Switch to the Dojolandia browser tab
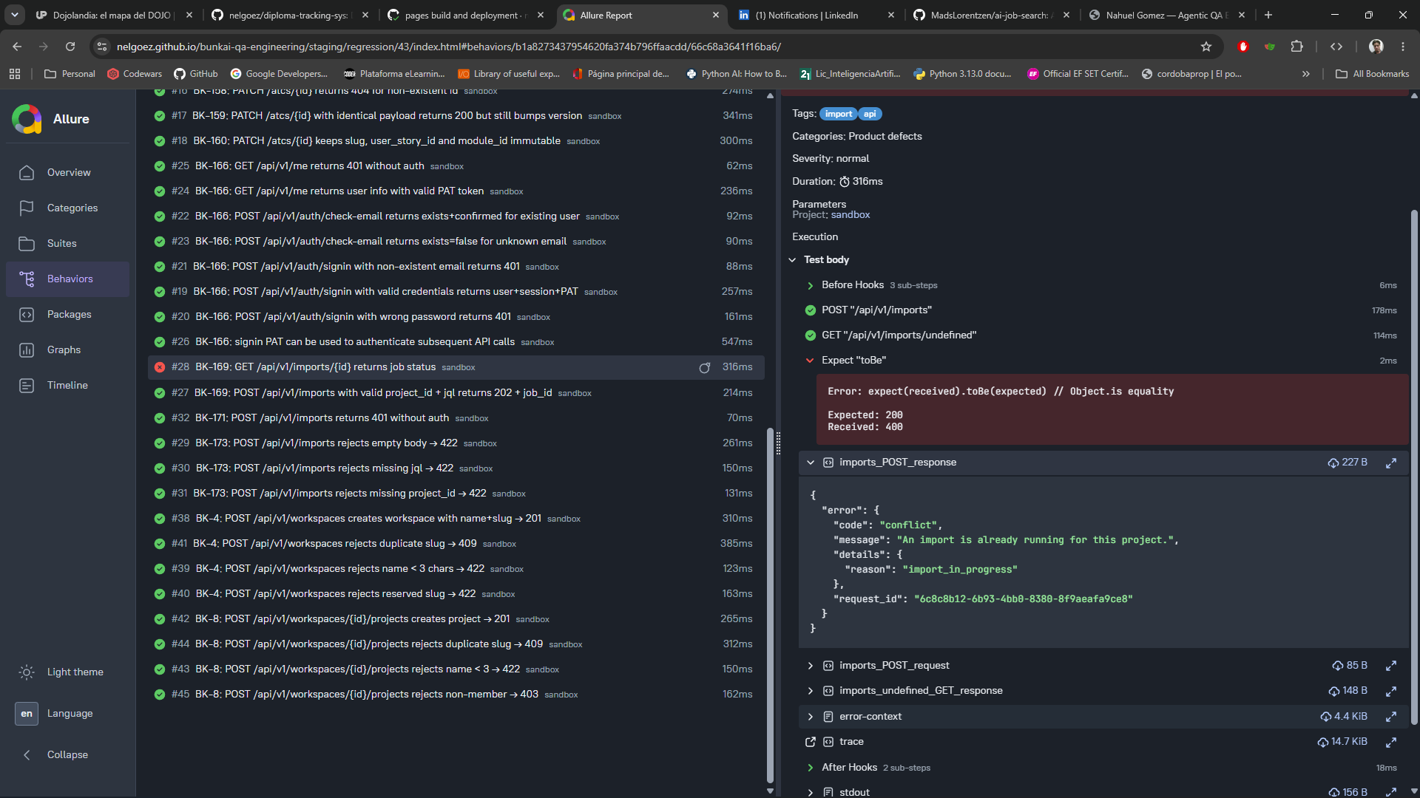The width and height of the screenshot is (1420, 798). (111, 15)
